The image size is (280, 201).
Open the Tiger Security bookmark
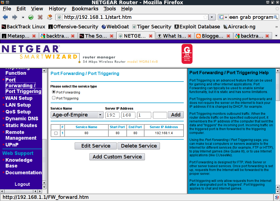pyautogui.click(x=152, y=27)
